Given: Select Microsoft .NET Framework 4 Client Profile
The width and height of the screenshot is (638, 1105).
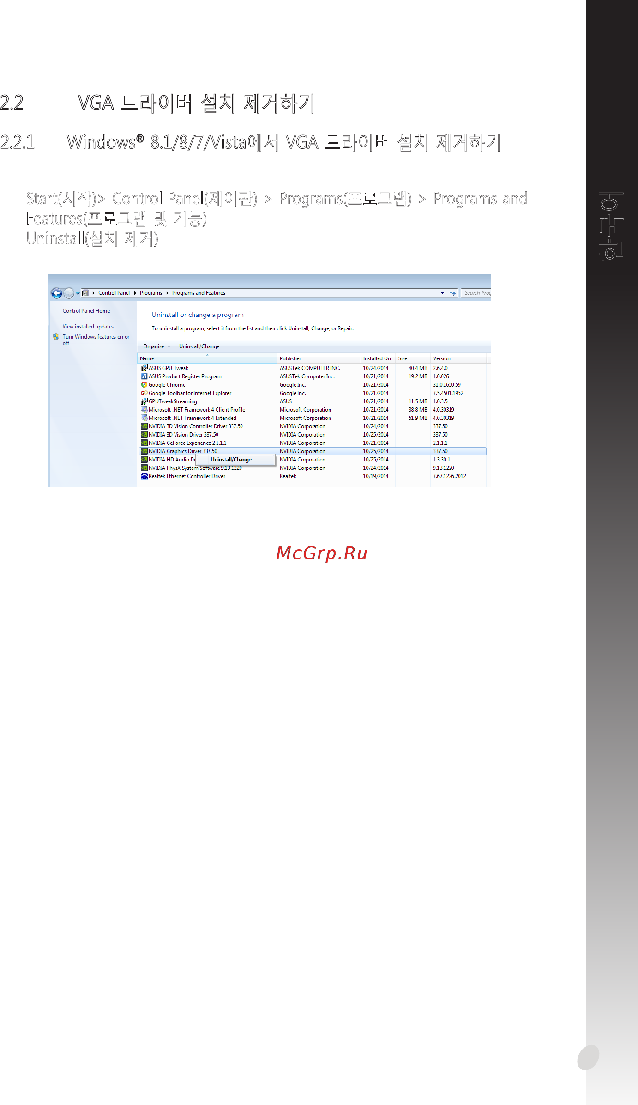Looking at the screenshot, I should [x=313, y=410].
